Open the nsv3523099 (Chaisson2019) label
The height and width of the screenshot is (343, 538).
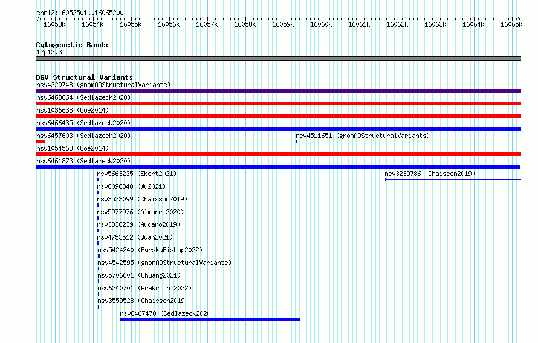[142, 199]
